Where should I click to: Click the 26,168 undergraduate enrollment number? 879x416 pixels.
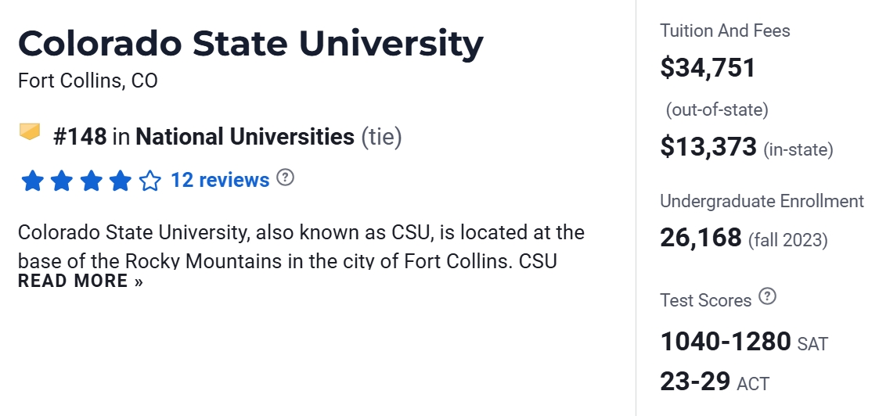coord(701,237)
